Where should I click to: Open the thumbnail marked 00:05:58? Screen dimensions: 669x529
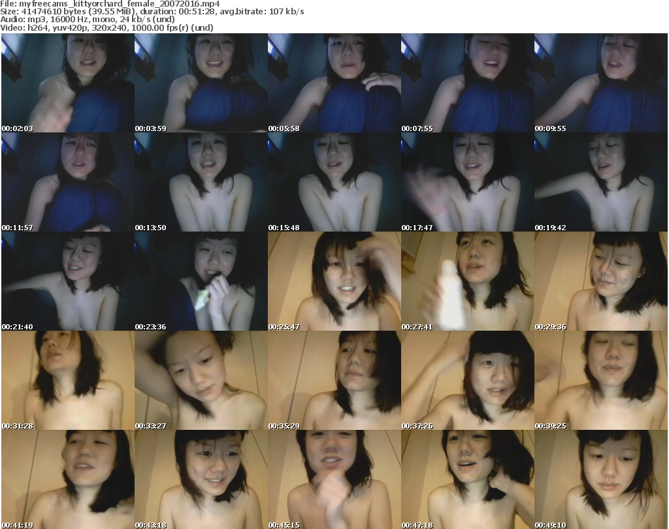pyautogui.click(x=334, y=83)
